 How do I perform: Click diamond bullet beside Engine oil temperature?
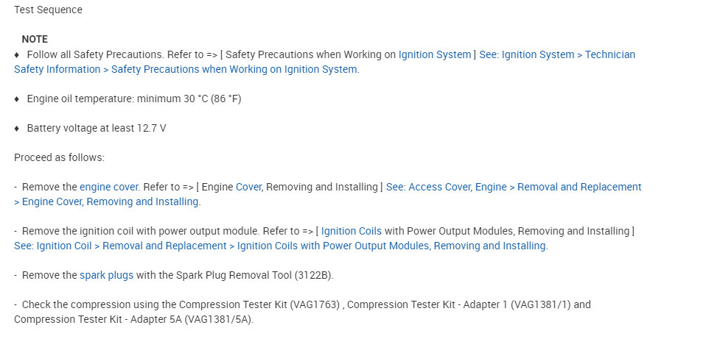pos(17,99)
